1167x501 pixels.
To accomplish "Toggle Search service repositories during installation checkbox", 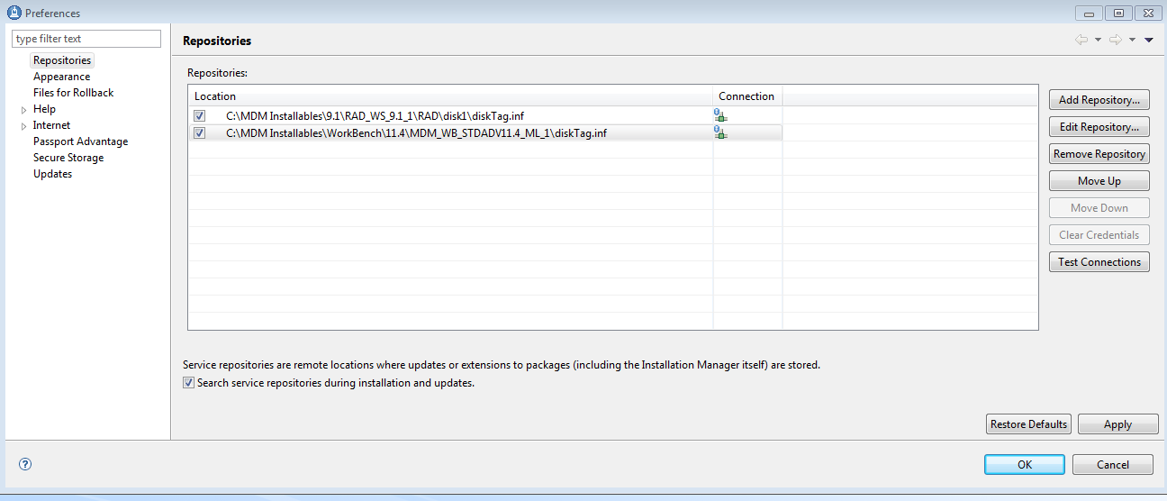I will 188,382.
